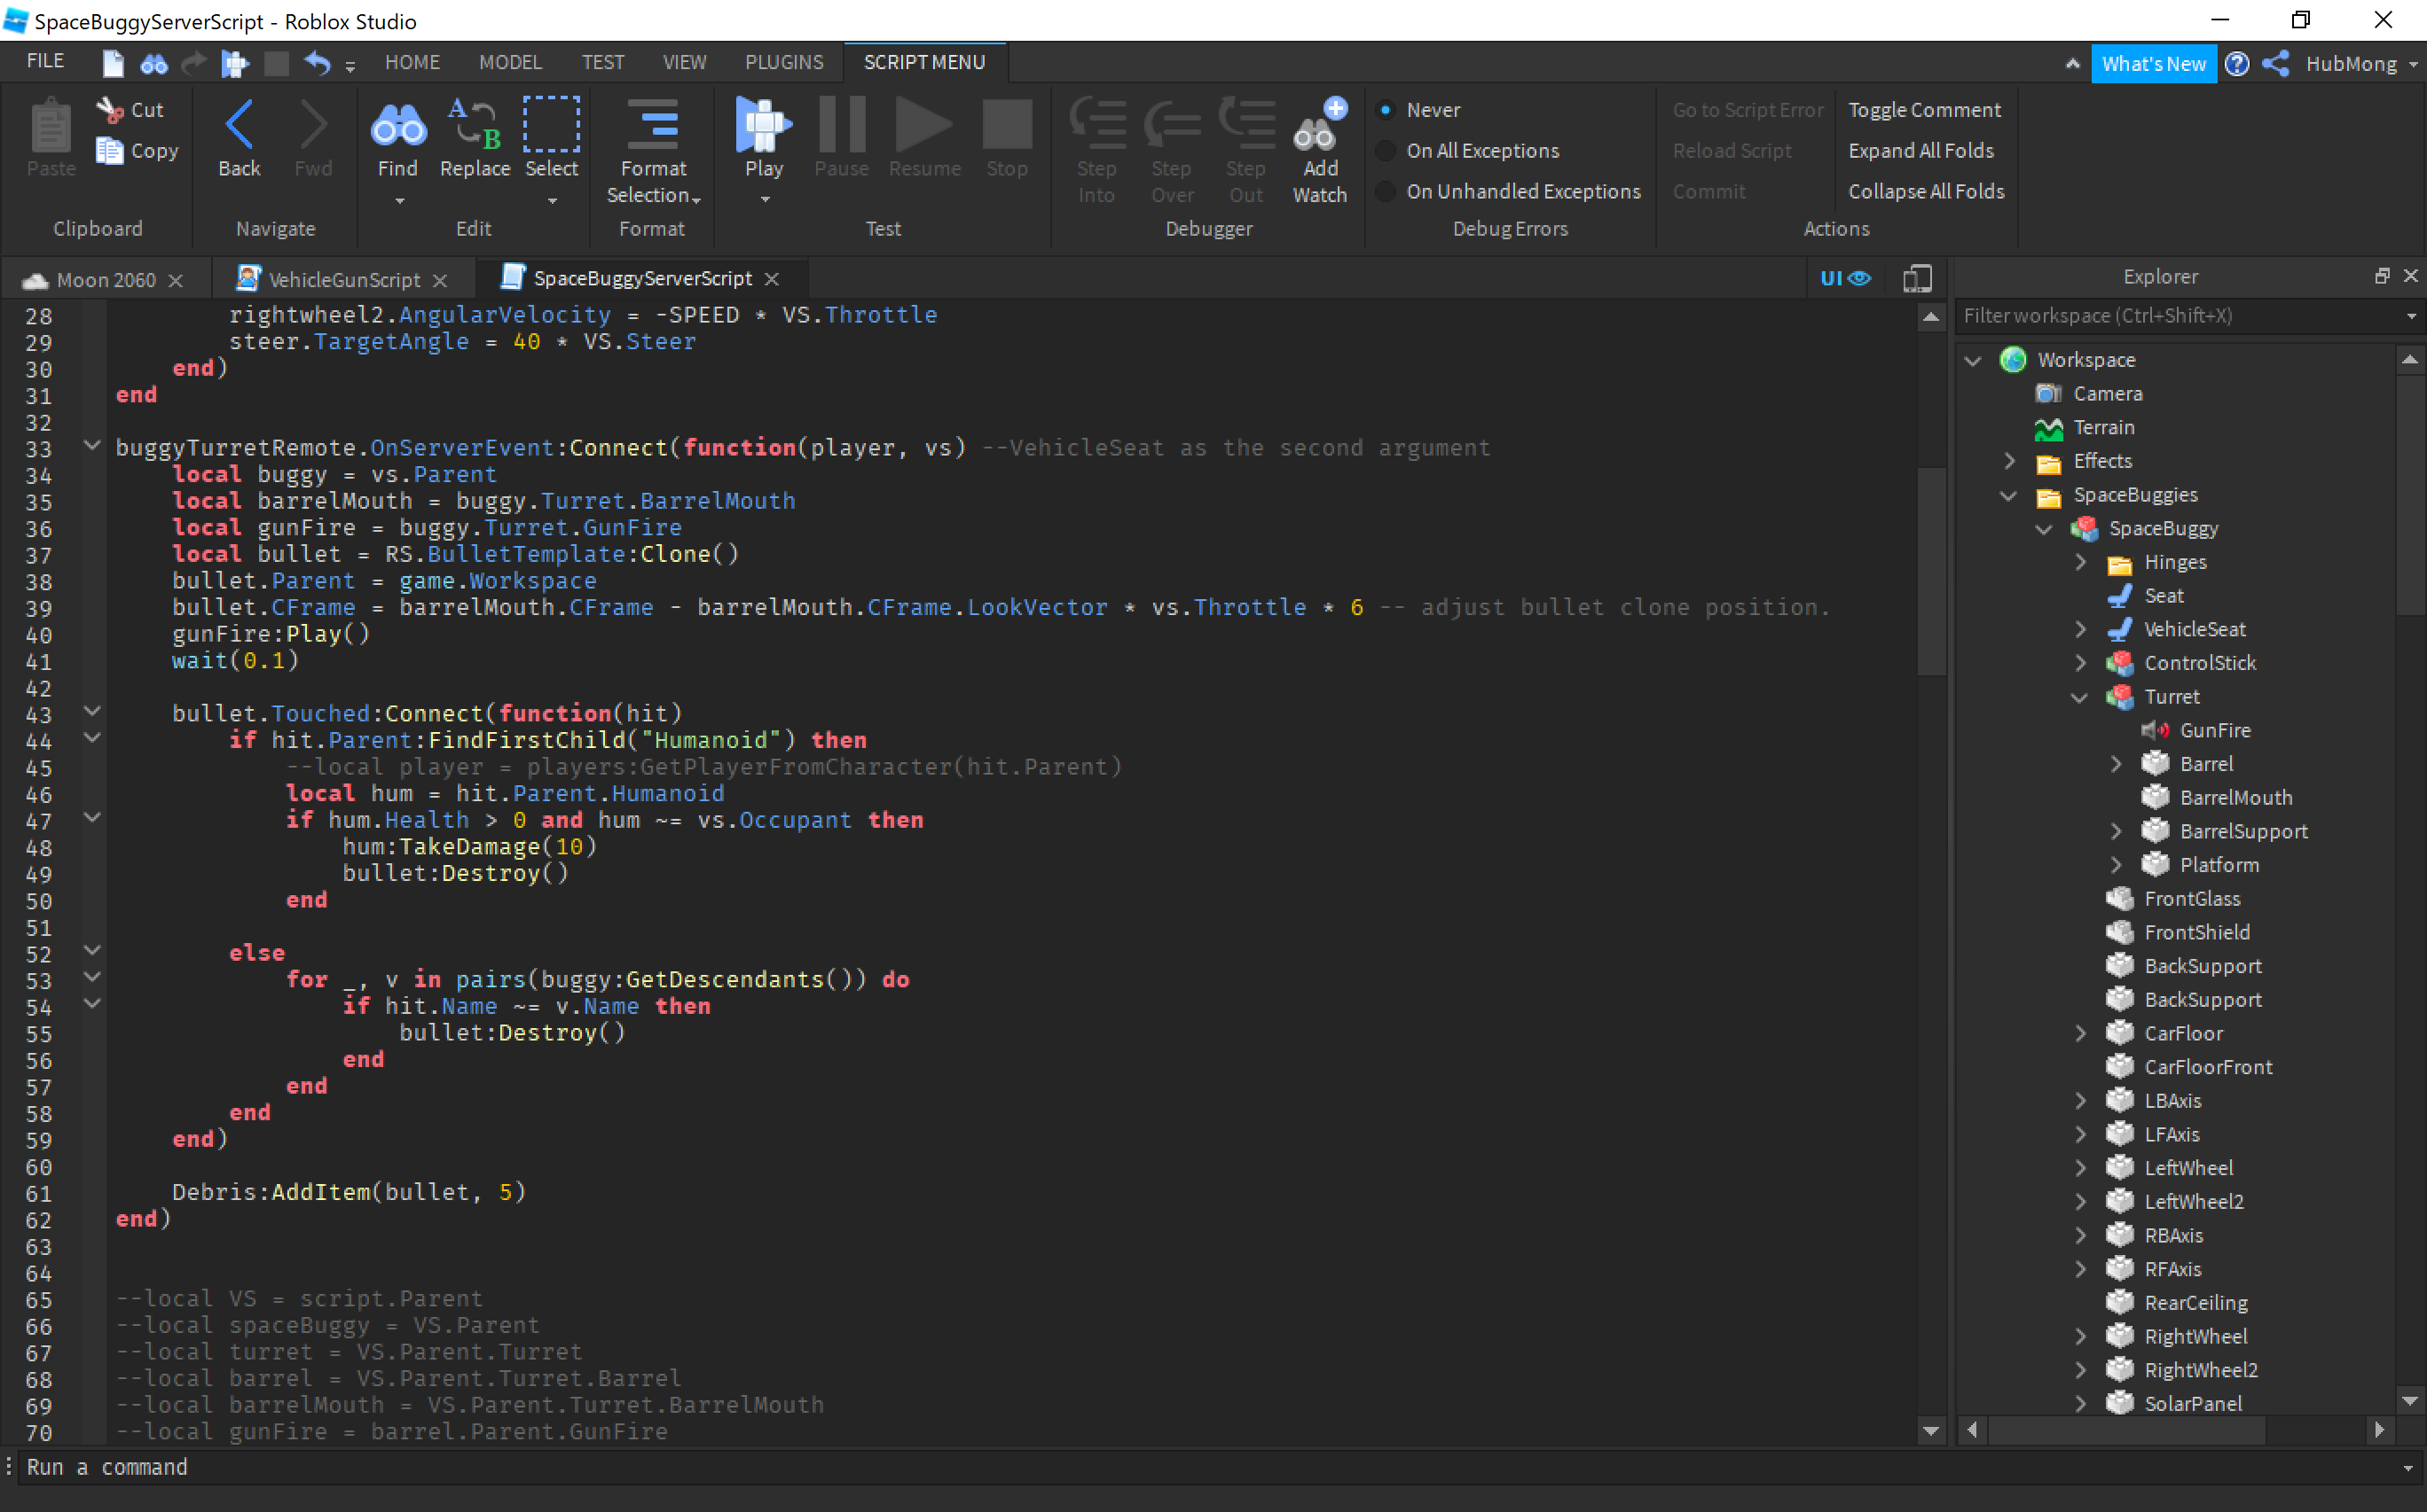The image size is (2427, 1512).
Task: Click the editor vertical scrollbar thumb
Action: pyautogui.click(x=1930, y=570)
